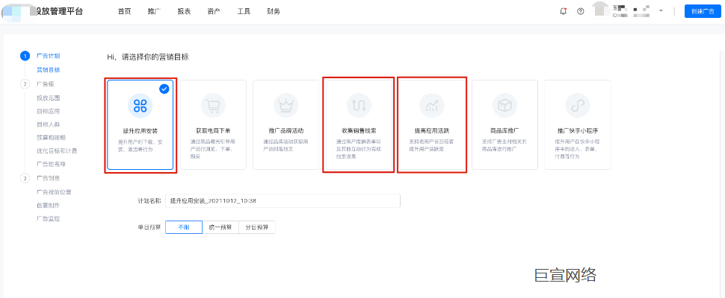Click the 获取电商下单 card title
Screen dimensions: 725x298
[x=213, y=130]
